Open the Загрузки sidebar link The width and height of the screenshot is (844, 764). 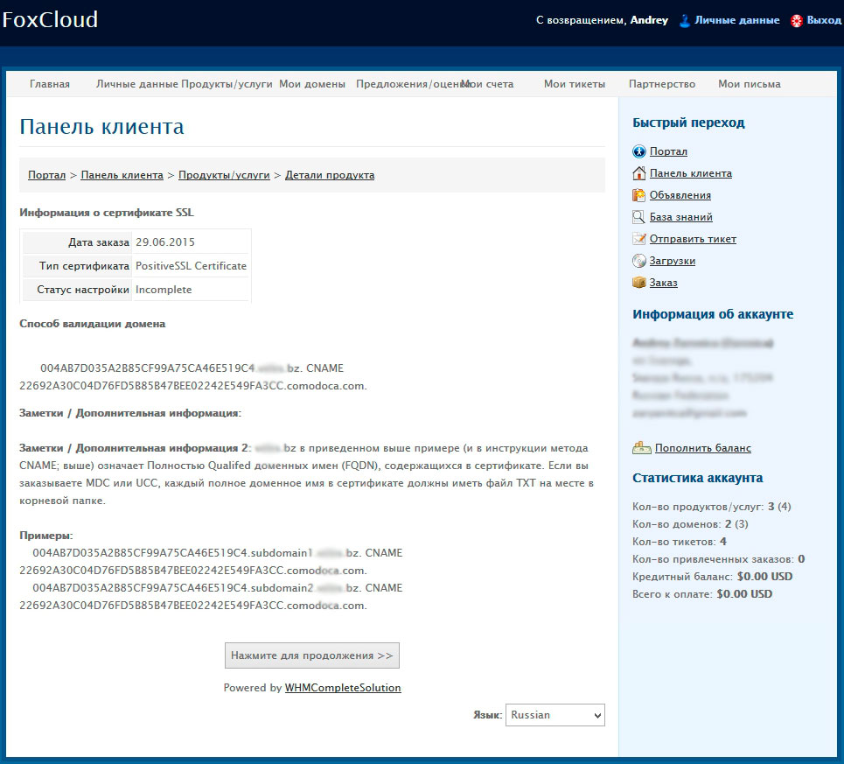tap(673, 261)
